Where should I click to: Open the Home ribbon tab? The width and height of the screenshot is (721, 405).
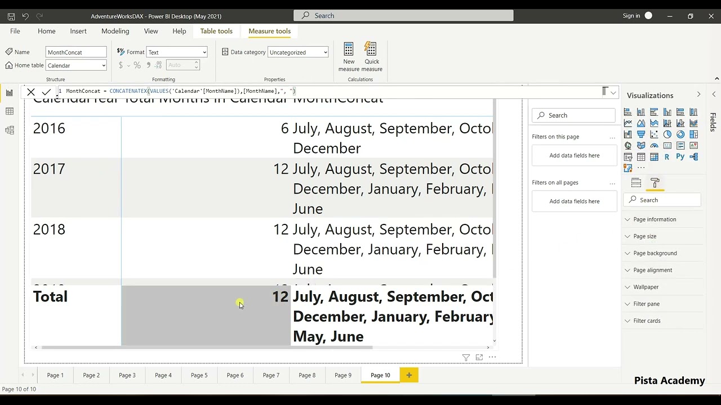coord(46,31)
